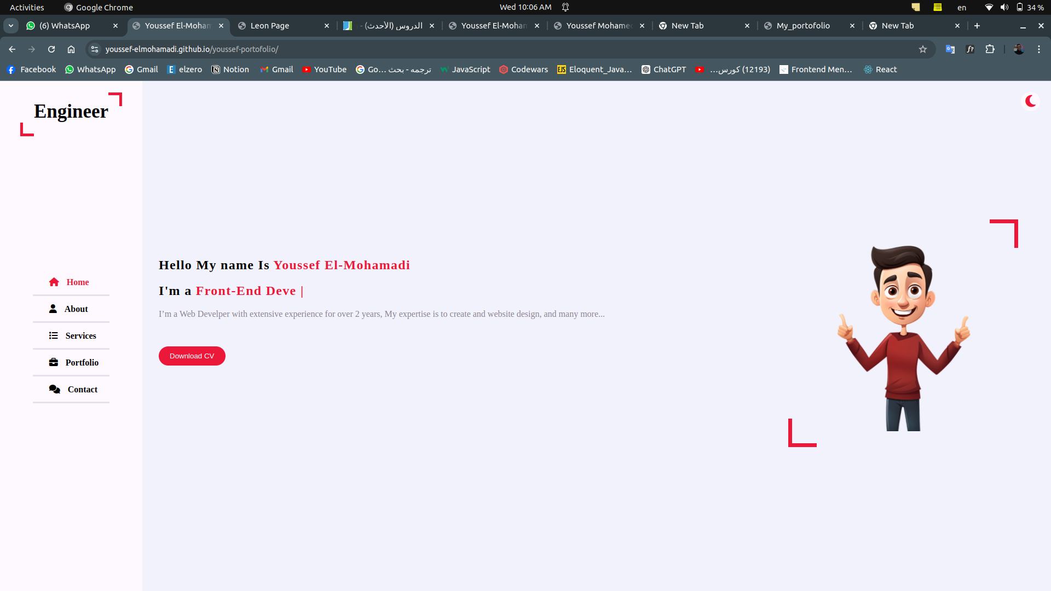The width and height of the screenshot is (1051, 591).
Task: Click the About person icon
Action: pyautogui.click(x=53, y=309)
